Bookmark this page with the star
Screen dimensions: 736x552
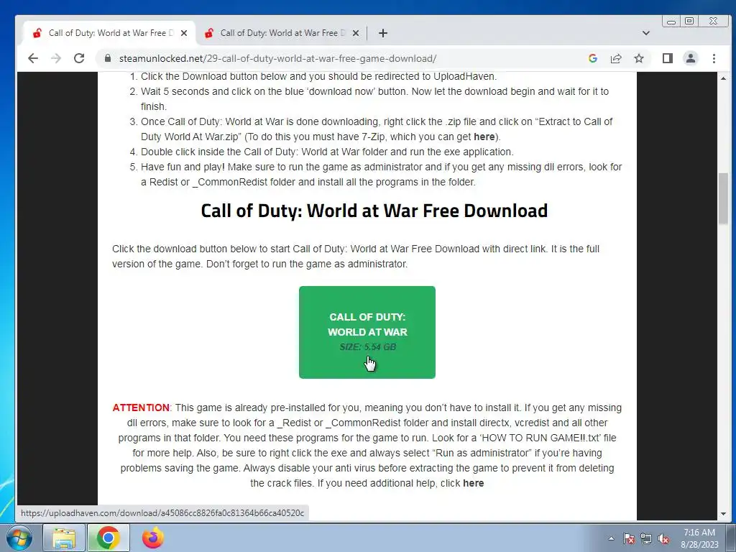[x=639, y=58]
